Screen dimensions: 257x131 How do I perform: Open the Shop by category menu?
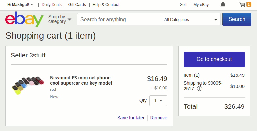59,19
